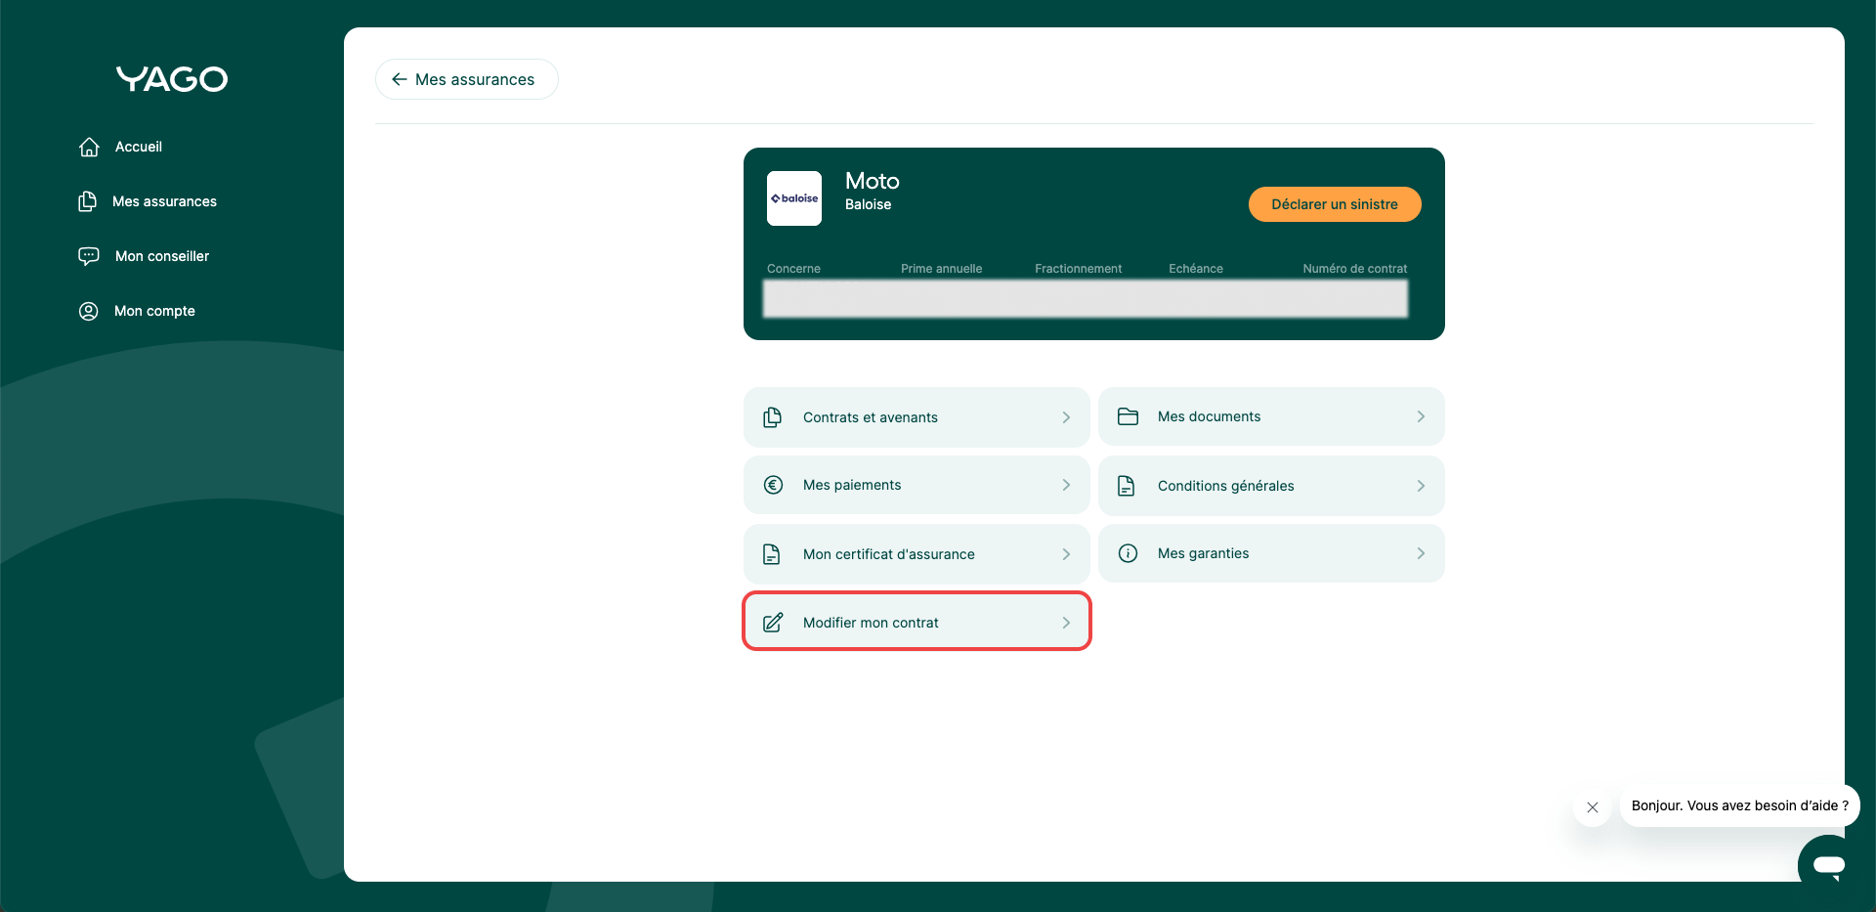
Task: Open Mon conseiller in the sidebar
Action: 162,256
